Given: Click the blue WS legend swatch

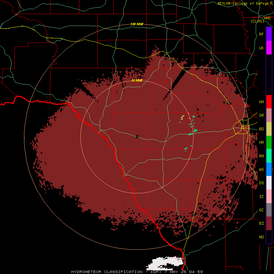Looking at the screenshot, I should pyautogui.click(x=269, y=169).
